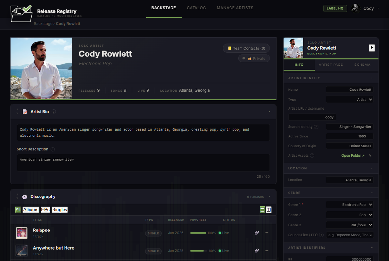Toggle the Private visibility setting

click(x=254, y=58)
